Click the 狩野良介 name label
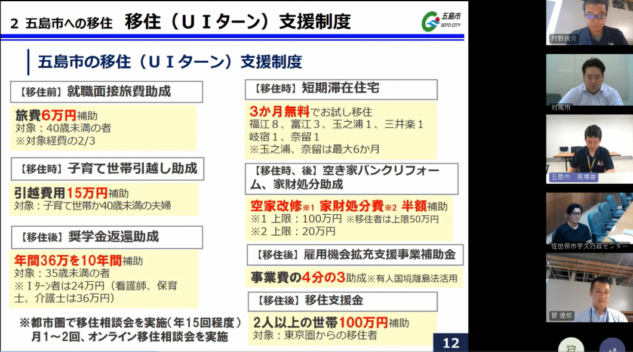 click(x=564, y=39)
